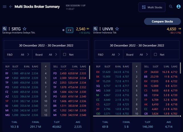Select seller LG in UNVR table
The width and height of the screenshot is (183, 132).
pyautogui.click(x=146, y=95)
